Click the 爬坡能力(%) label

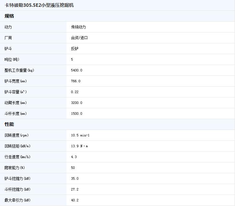15,168
